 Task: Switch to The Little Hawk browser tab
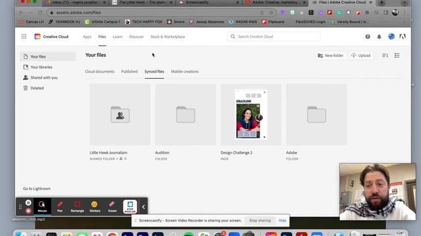[x=142, y=3]
